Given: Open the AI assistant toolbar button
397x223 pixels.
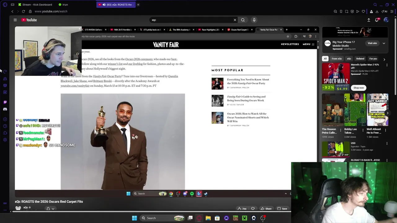Looking at the screenshot, I should (385, 11).
